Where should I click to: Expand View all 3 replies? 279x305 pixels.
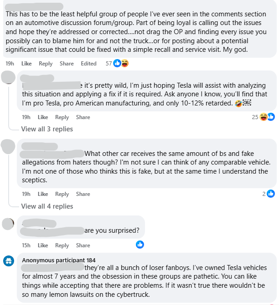pyautogui.click(x=47, y=129)
